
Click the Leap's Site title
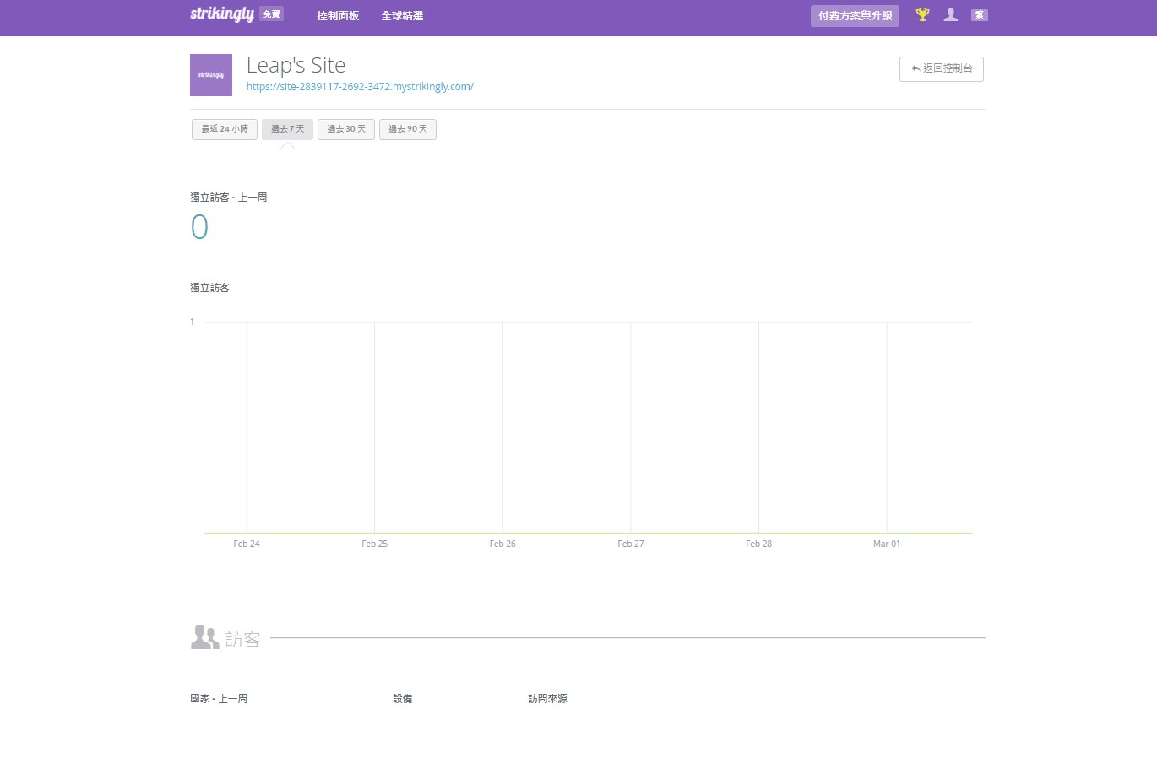[x=296, y=65]
